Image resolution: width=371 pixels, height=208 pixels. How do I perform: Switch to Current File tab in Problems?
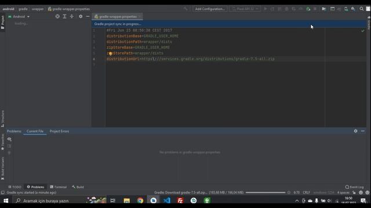point(35,131)
